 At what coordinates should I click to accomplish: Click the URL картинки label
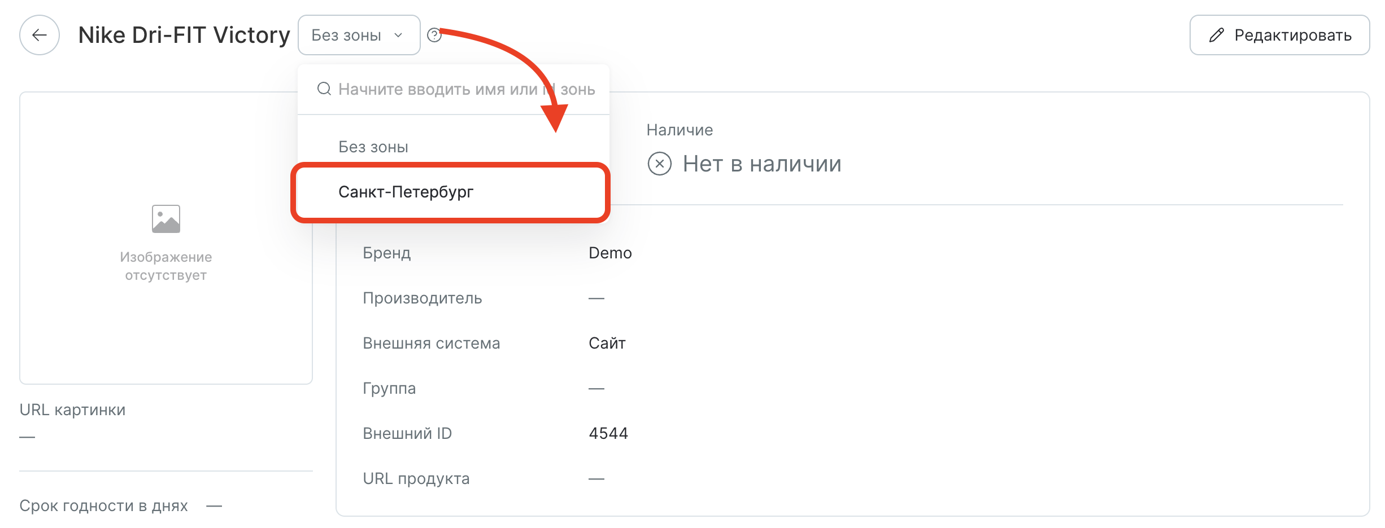tap(72, 410)
